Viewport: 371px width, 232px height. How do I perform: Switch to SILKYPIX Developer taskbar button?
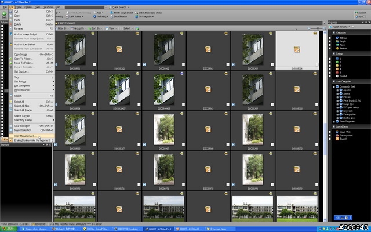tap(128, 229)
